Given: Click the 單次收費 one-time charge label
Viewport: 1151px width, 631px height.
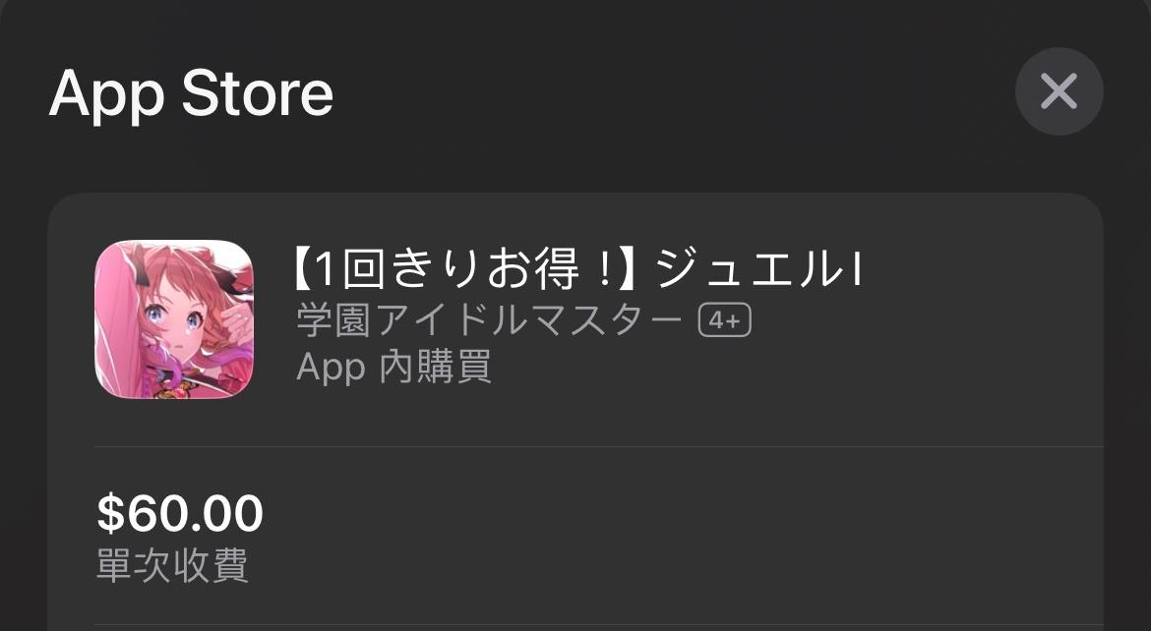Looking at the screenshot, I should coord(172,566).
